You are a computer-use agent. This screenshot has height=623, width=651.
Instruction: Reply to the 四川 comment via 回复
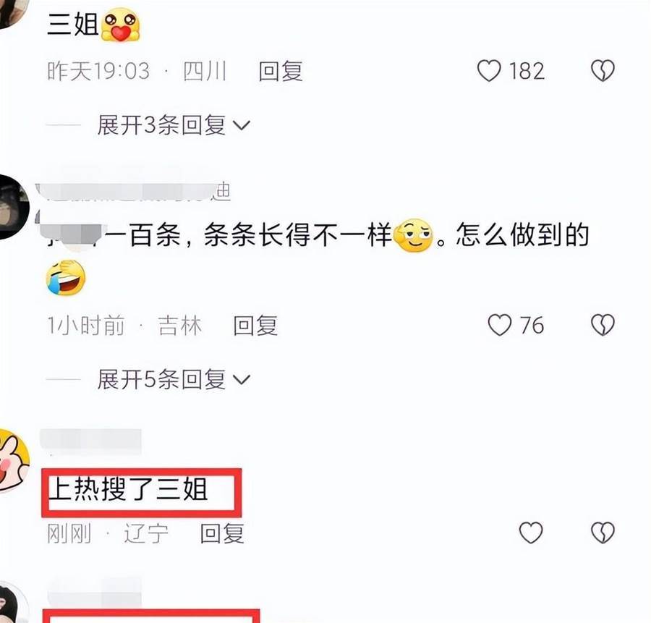(x=281, y=71)
